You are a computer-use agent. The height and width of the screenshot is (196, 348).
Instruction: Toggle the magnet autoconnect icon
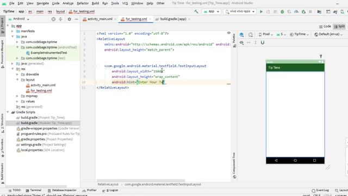click(x=263, y=42)
